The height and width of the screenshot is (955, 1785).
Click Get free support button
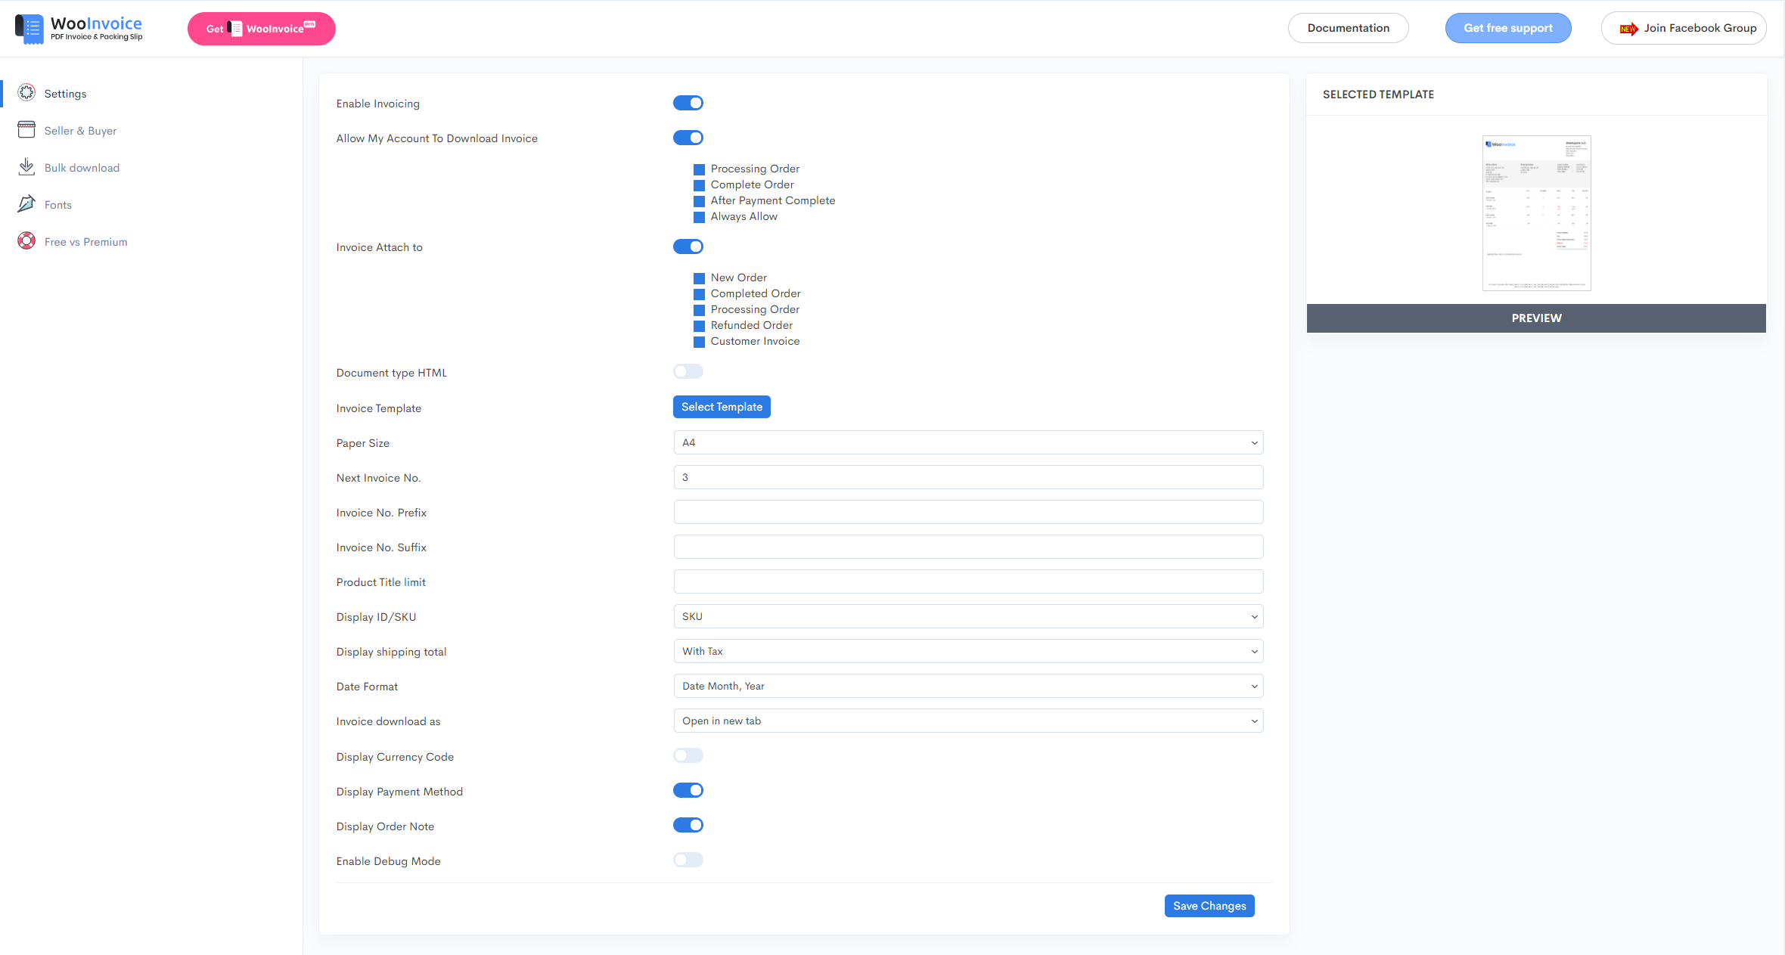point(1509,27)
